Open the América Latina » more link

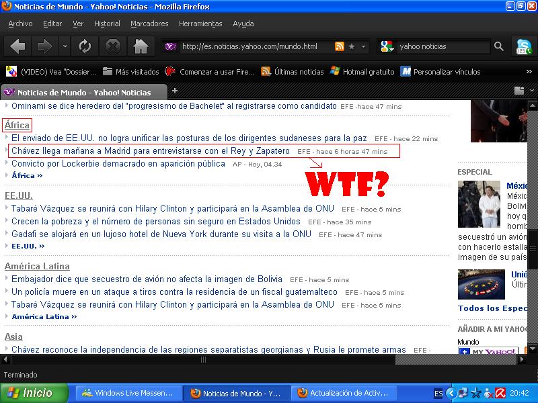[x=44, y=316]
